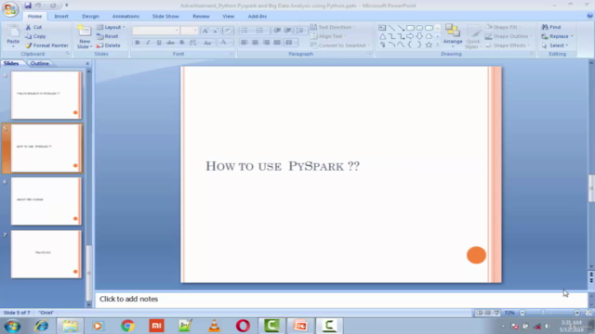
Task: Open the Slide Show tab
Action: [165, 17]
